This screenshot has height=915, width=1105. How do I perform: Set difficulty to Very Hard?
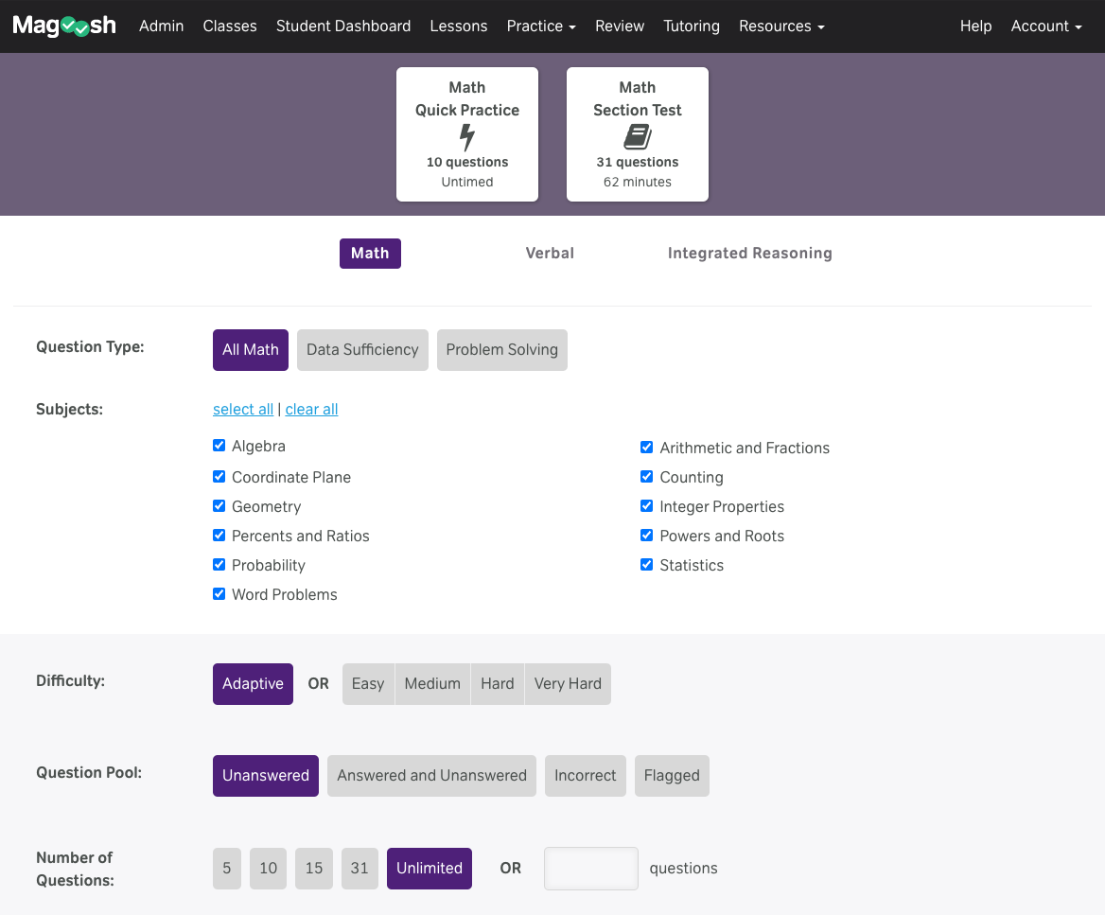(x=568, y=684)
